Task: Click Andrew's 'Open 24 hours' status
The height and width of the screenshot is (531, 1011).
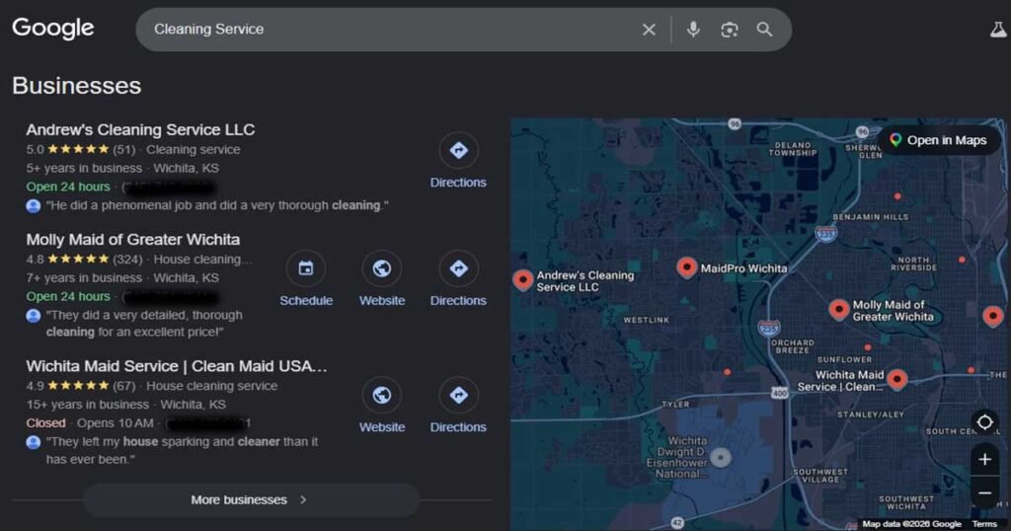Action: coord(68,187)
